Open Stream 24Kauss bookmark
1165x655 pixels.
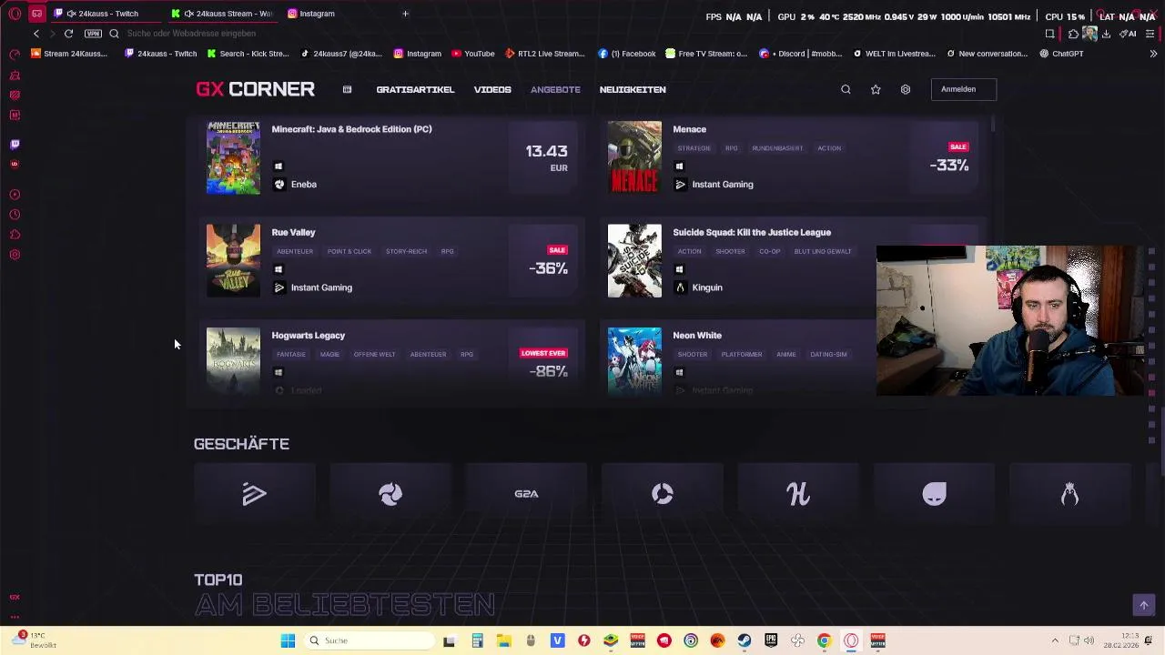click(69, 54)
